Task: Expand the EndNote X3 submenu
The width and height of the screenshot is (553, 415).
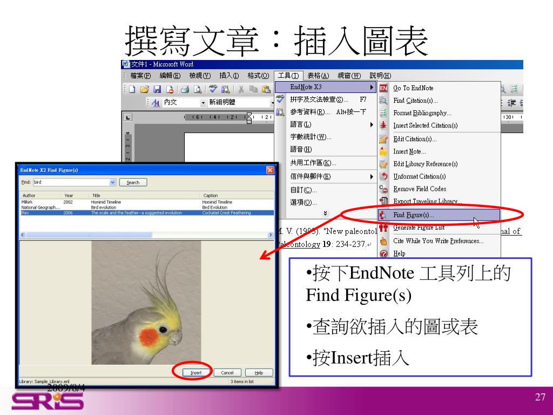Action: (x=326, y=87)
